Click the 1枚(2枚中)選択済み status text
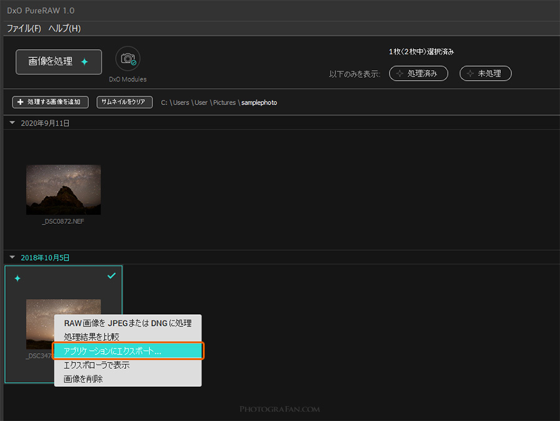The image size is (560, 421). click(421, 52)
